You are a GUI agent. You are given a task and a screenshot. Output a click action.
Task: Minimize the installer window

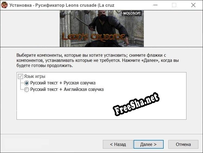(x=155, y=5)
